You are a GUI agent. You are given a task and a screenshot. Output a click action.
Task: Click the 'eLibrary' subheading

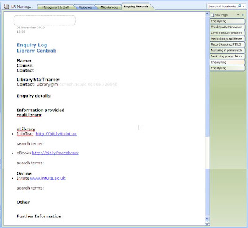[x=26, y=129]
